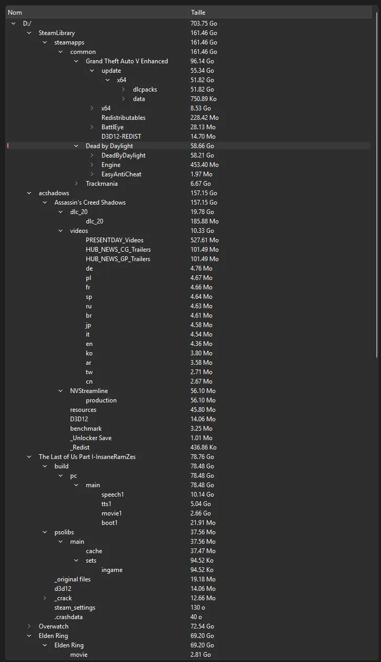Collapse the update folder chevron
The height and width of the screenshot is (662, 381).
92,71
